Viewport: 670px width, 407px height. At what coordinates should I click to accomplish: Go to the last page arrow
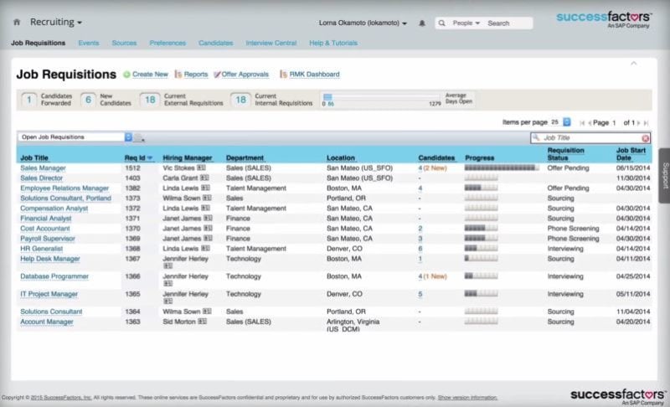click(646, 123)
